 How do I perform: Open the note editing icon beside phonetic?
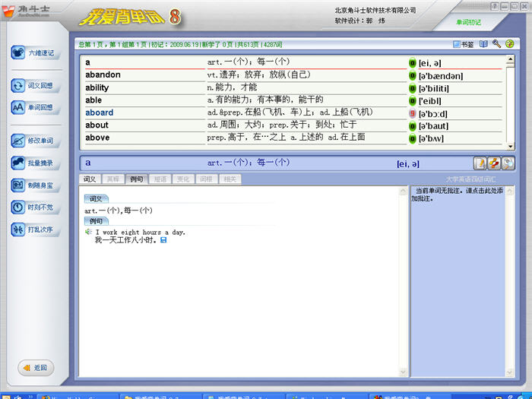pos(480,163)
